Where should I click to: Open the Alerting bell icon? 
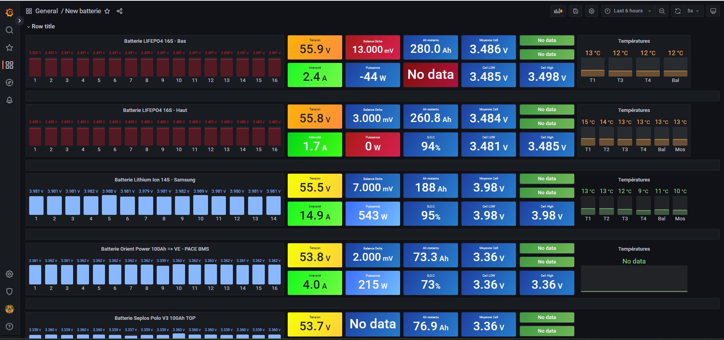tap(9, 100)
